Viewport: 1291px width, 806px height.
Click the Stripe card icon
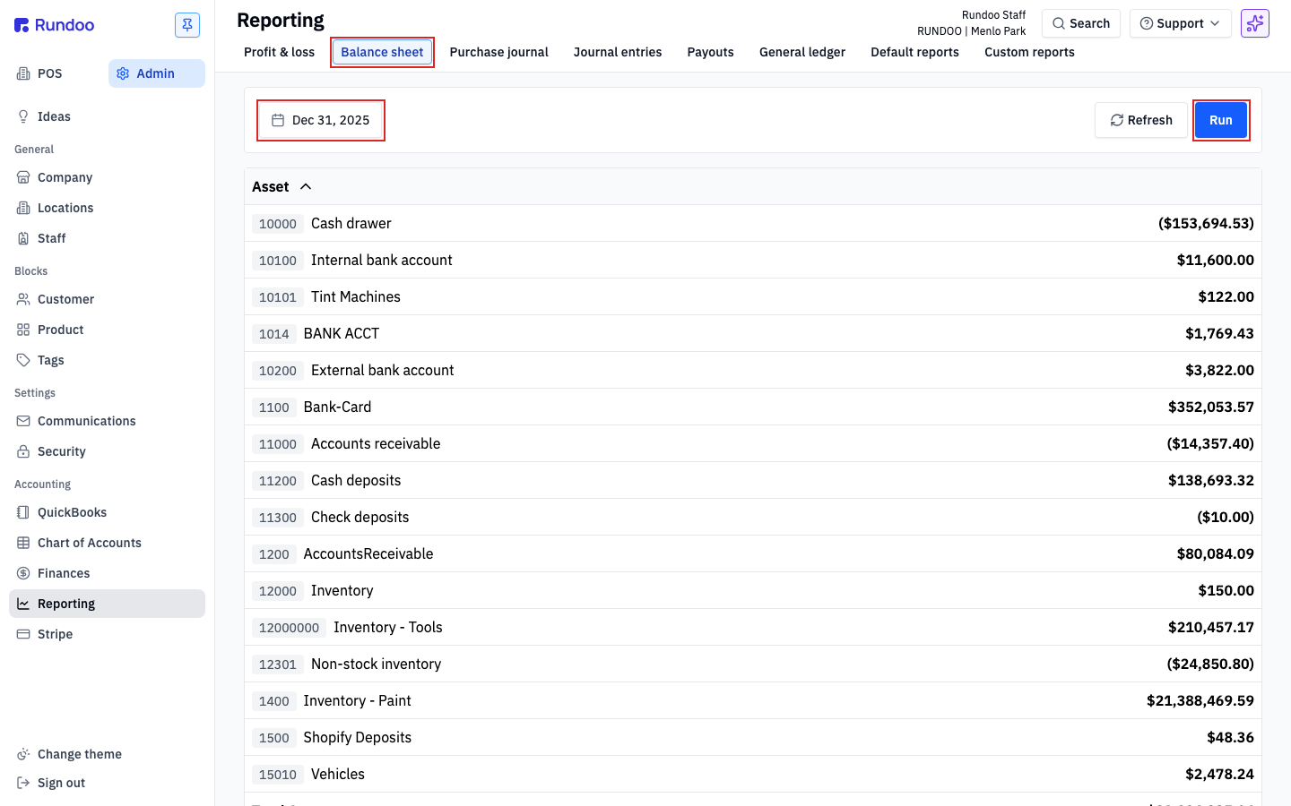click(x=23, y=634)
